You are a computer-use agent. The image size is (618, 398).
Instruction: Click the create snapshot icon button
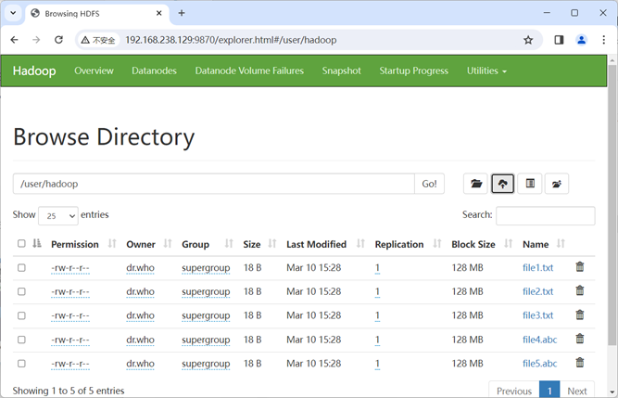point(557,184)
